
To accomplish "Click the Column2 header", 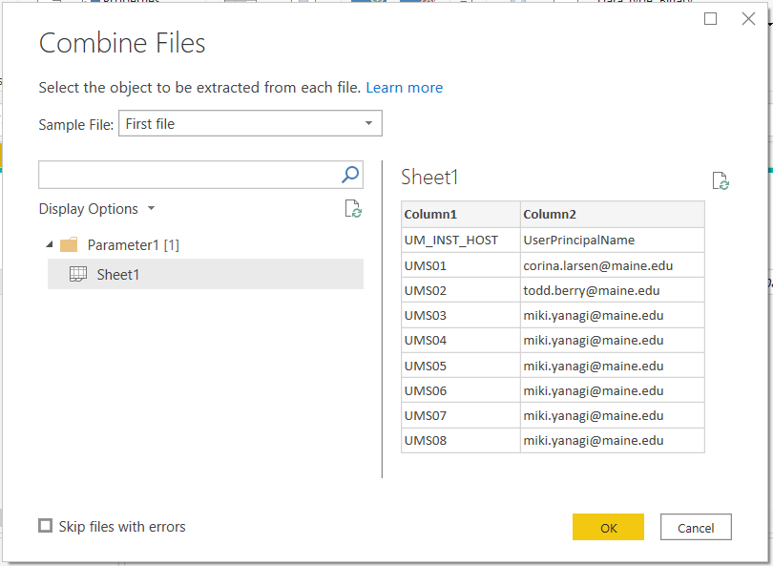I will pyautogui.click(x=613, y=214).
